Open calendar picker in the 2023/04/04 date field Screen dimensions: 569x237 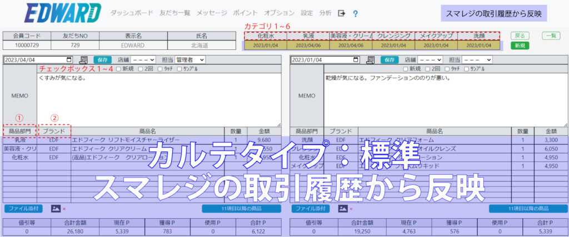[69, 59]
